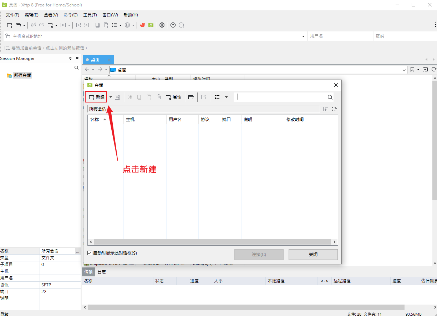The height and width of the screenshot is (316, 437).
Task: Click the session dialog search magnifier icon
Action: click(330, 97)
